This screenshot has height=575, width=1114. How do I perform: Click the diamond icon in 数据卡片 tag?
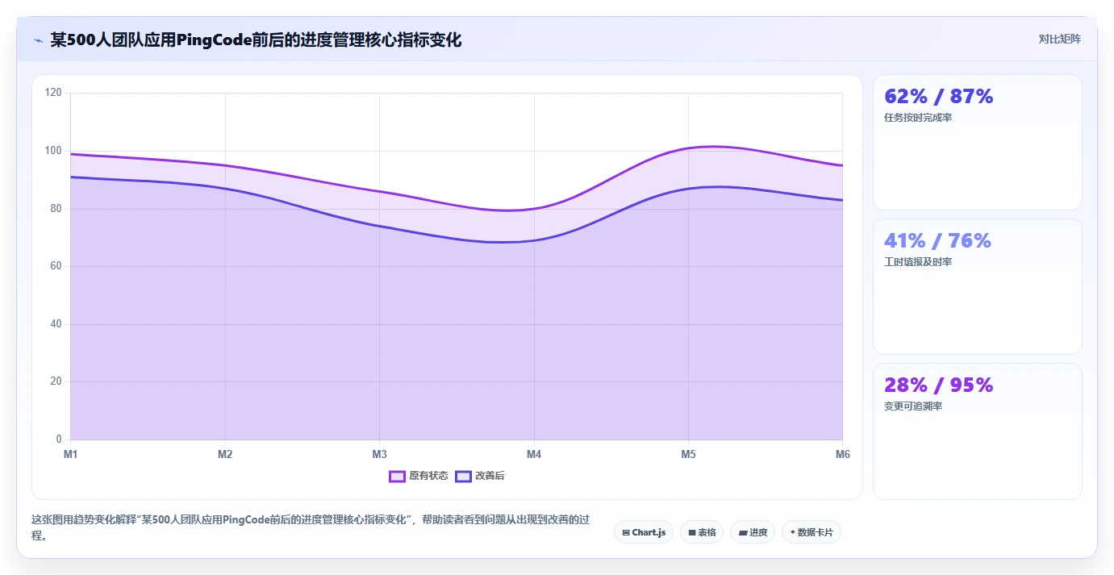click(793, 532)
